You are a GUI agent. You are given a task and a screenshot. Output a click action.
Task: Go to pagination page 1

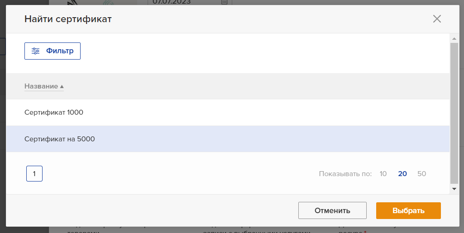click(34, 174)
